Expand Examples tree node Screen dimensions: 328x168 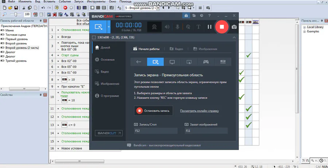pyautogui.click(x=305, y=32)
